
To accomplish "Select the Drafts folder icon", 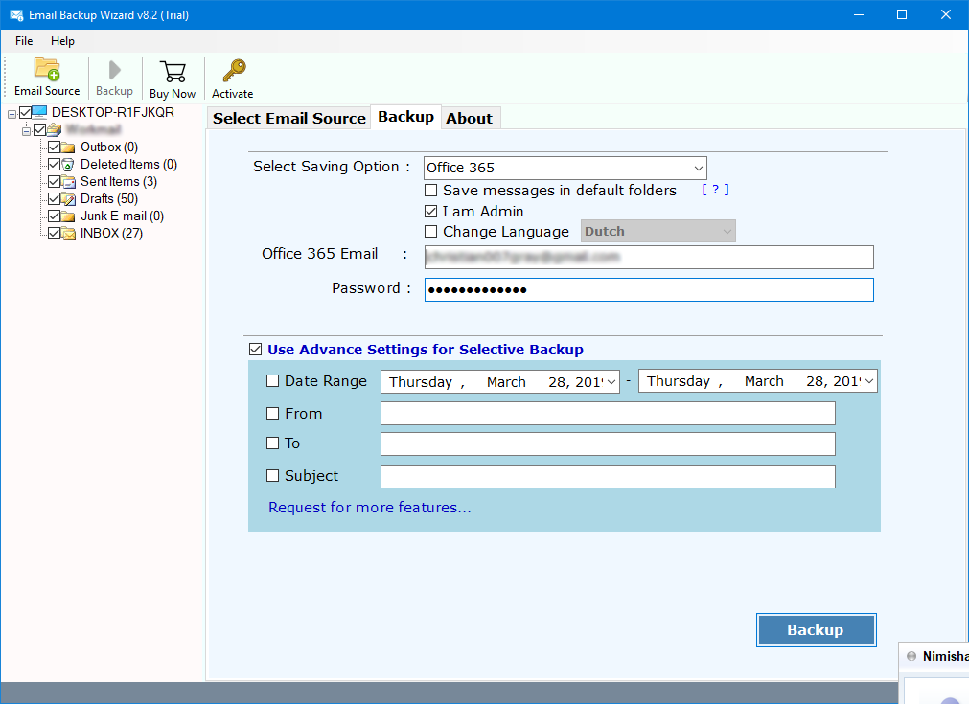I will (68, 199).
